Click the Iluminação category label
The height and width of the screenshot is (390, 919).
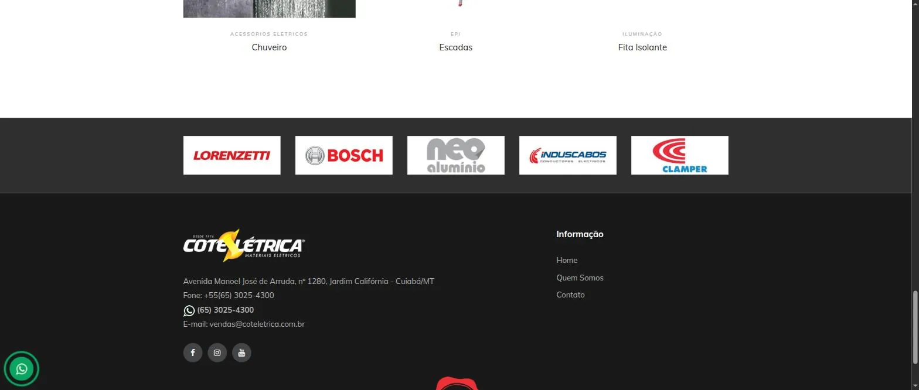click(x=642, y=34)
